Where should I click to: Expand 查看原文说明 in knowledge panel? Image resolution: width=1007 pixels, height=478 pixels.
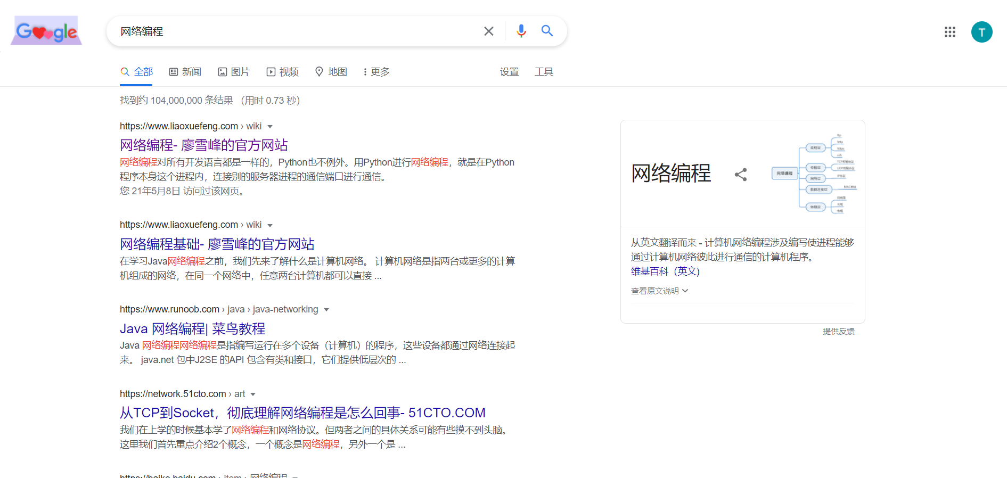660,291
